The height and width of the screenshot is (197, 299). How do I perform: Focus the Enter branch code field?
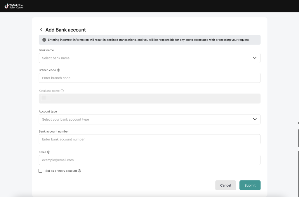(x=149, y=78)
